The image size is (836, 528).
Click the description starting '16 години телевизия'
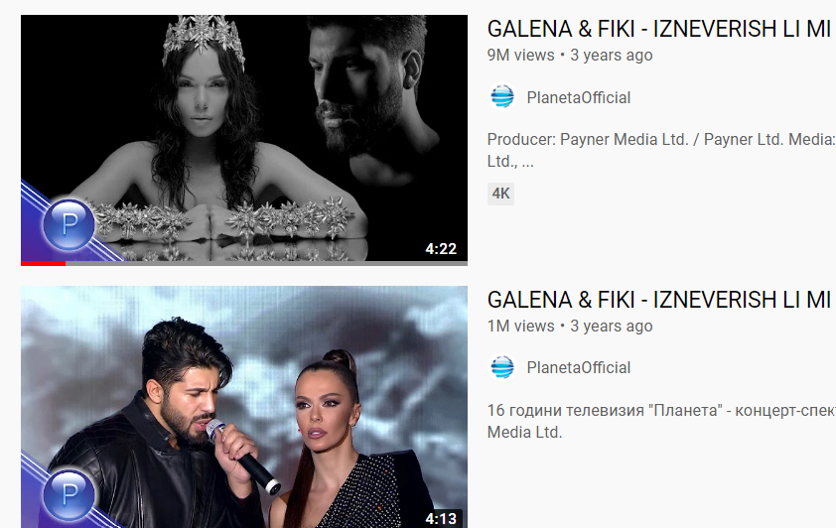click(661, 421)
